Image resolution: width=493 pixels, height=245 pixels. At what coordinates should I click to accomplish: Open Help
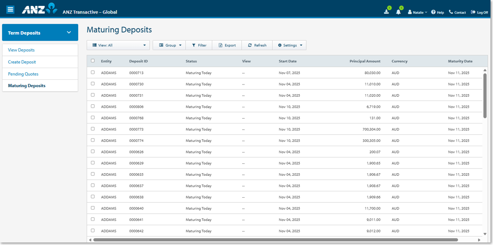[437, 12]
